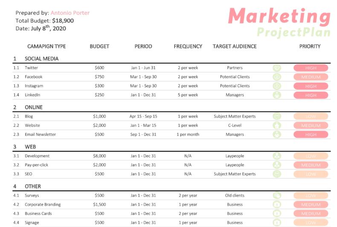Click the Antonio Porter name link

[70, 13]
